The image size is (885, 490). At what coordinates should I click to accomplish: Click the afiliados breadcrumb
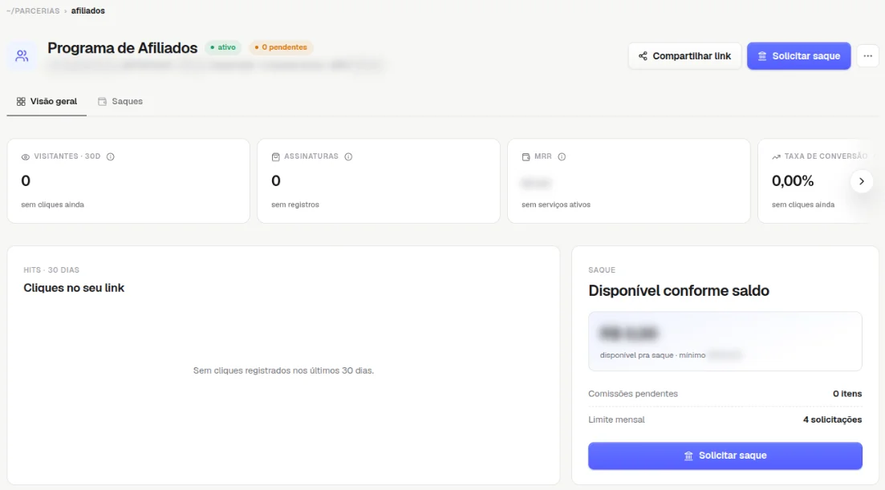click(88, 10)
